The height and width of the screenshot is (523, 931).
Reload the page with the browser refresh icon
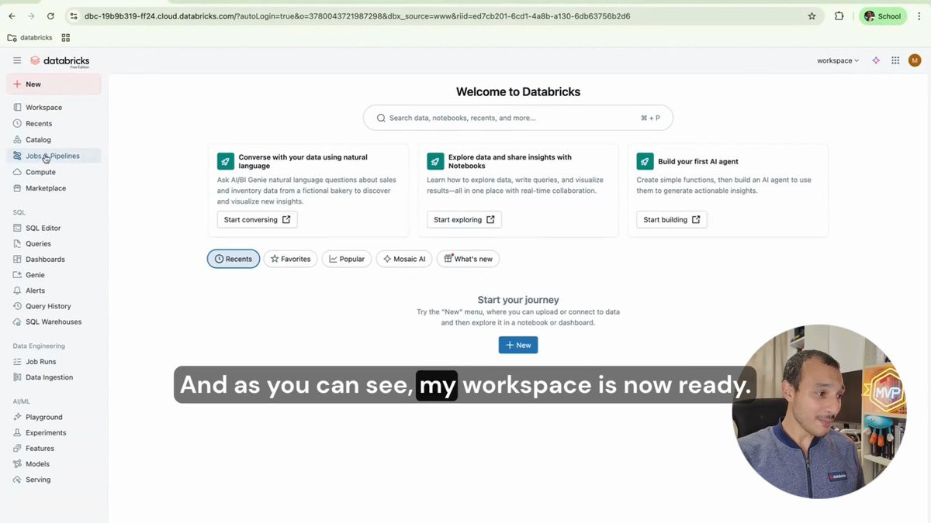tap(50, 15)
